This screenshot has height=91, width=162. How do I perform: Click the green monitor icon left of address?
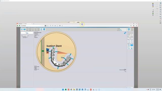tap(20, 26)
